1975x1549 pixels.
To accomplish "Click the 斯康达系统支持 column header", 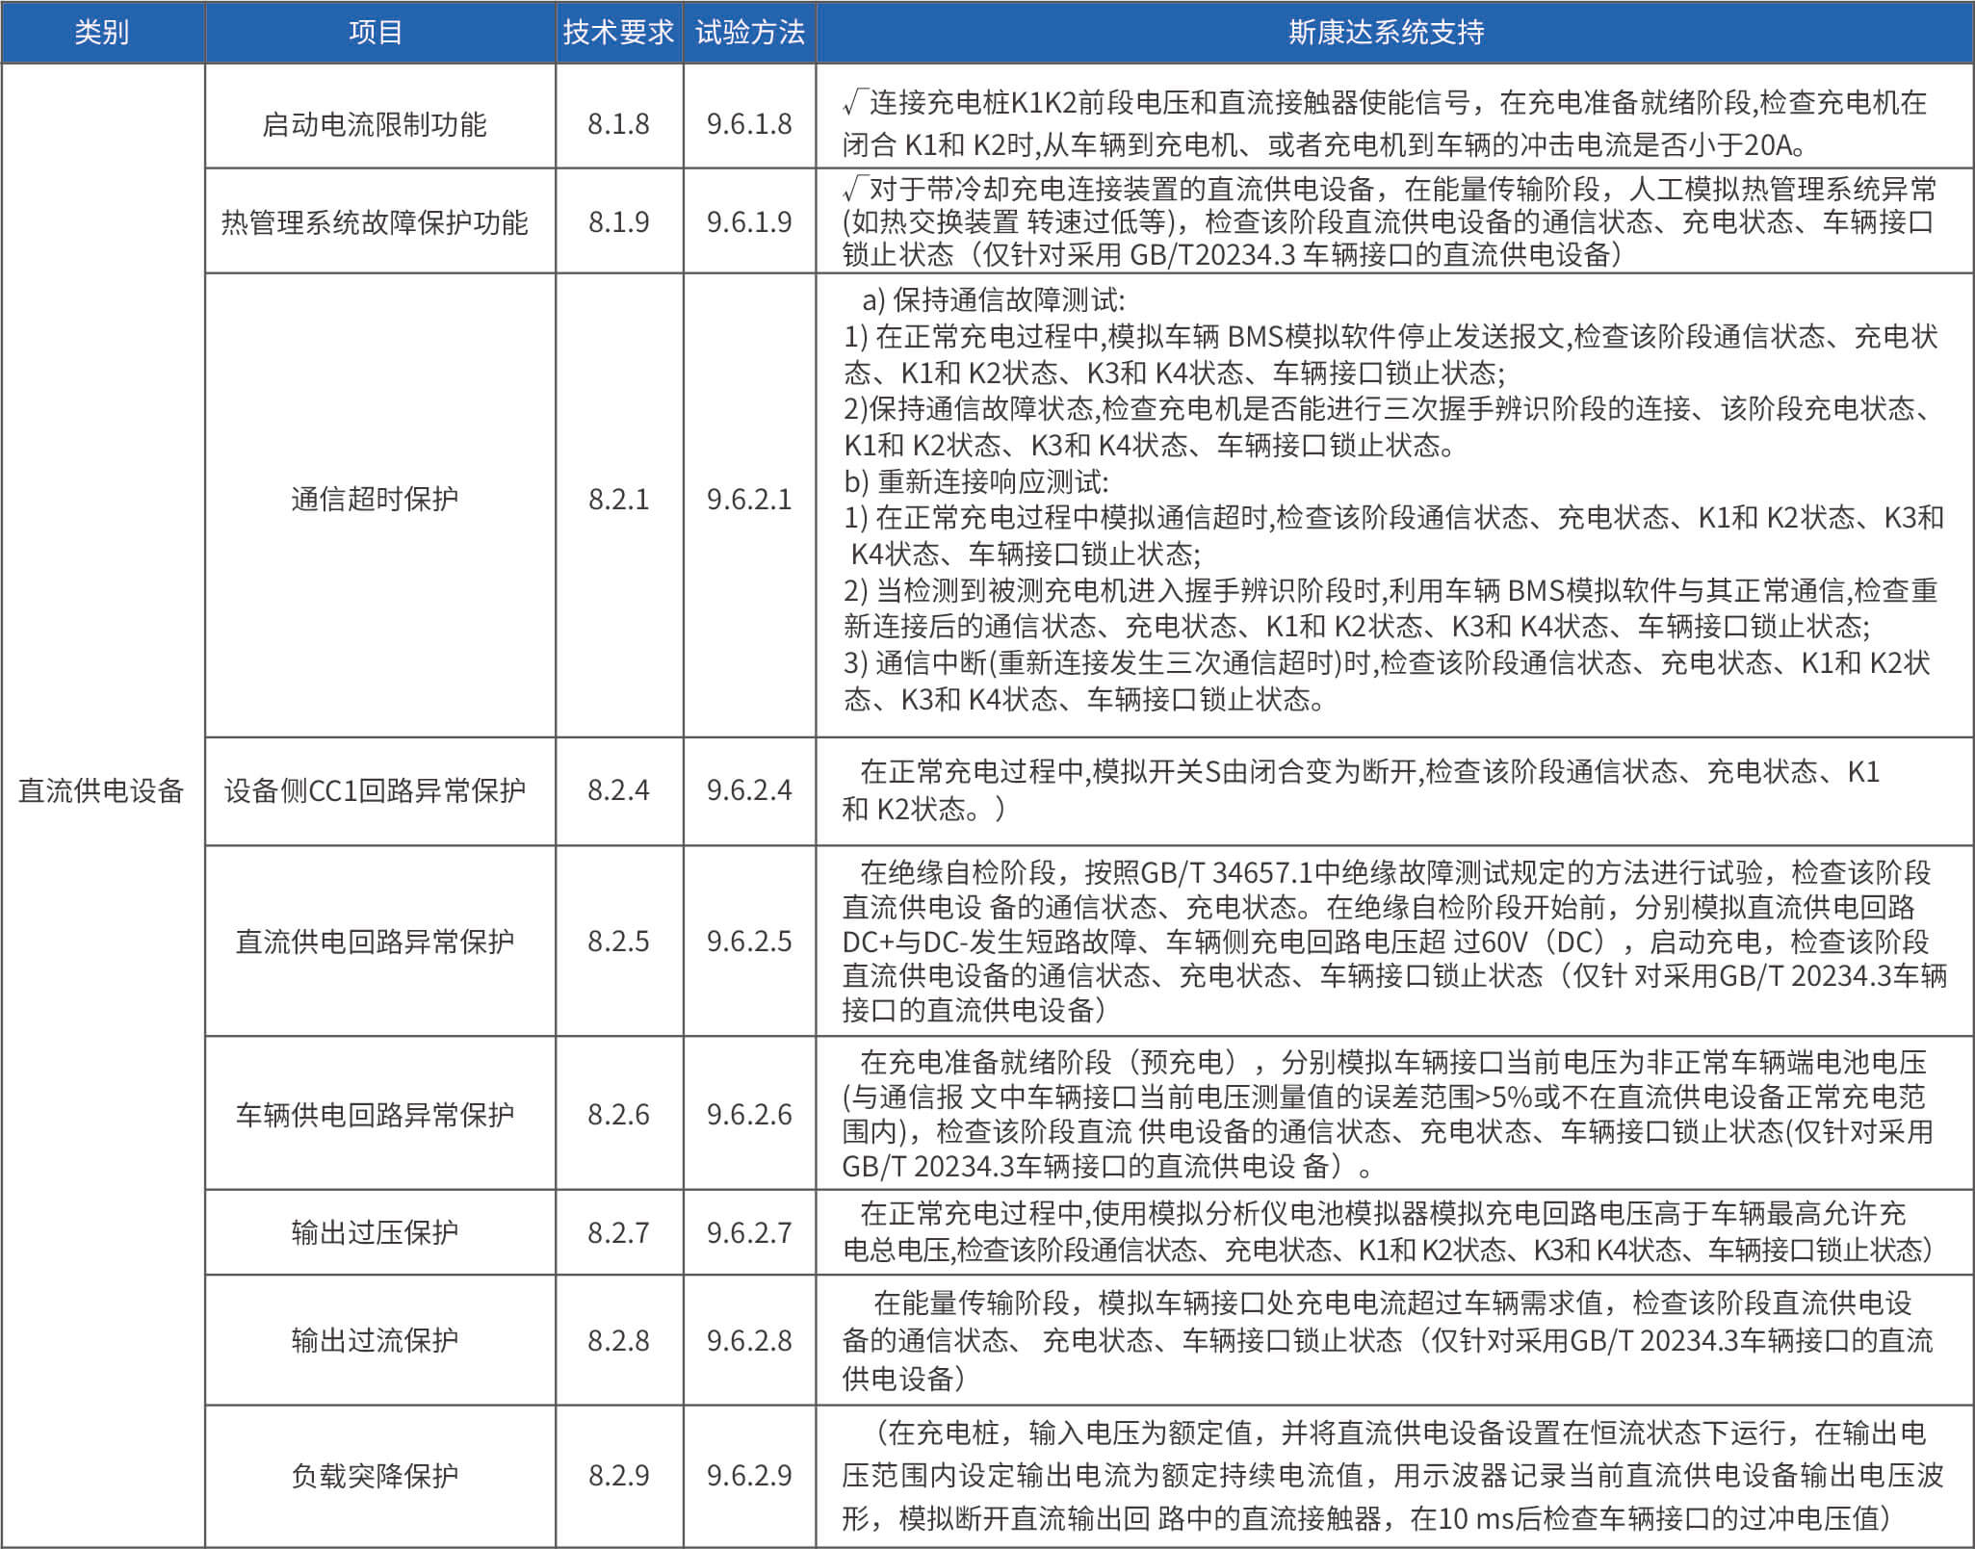I will pyautogui.click(x=1387, y=33).
